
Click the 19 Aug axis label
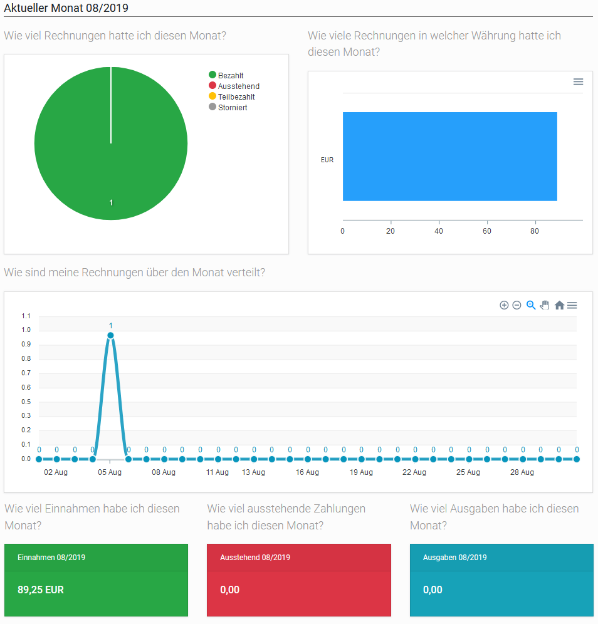coord(361,472)
